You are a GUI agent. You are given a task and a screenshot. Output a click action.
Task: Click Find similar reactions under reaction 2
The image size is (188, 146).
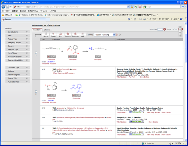pos(49,102)
